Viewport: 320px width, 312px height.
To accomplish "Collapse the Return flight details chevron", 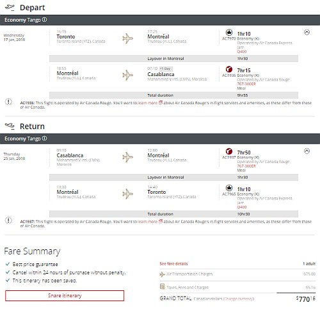I will pyautogui.click(x=307, y=151).
